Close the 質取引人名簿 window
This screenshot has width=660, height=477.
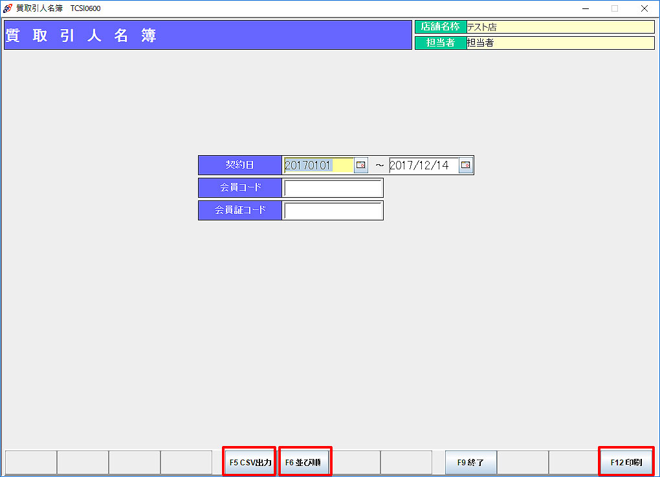click(x=644, y=8)
